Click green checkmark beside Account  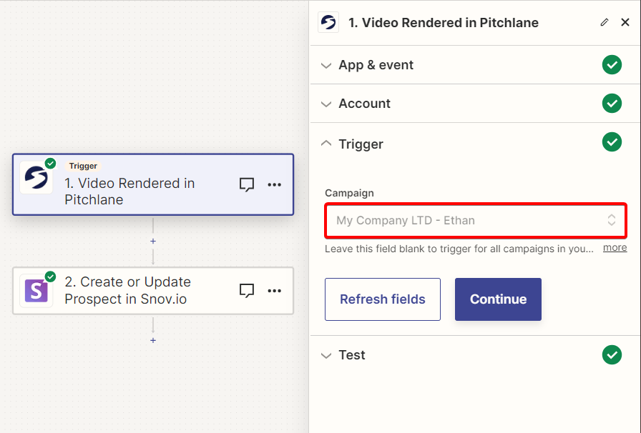(612, 104)
